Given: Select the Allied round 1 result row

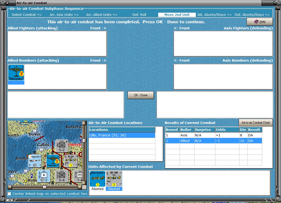Looking at the screenshot, I should [214, 141].
